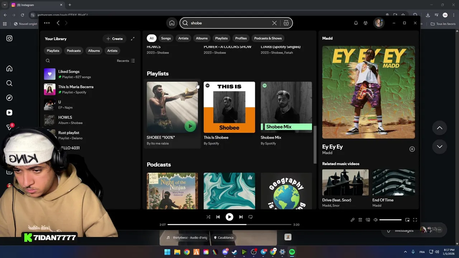Open Drive (feat. Snor) music video
This screenshot has width=459, height=258.
[345, 182]
